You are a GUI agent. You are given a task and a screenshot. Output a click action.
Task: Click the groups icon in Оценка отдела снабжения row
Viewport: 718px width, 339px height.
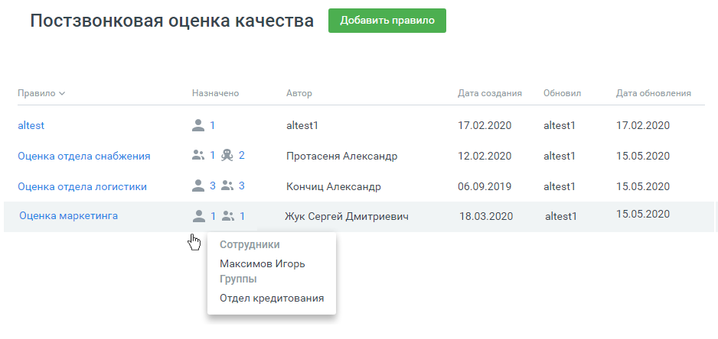pos(198,156)
